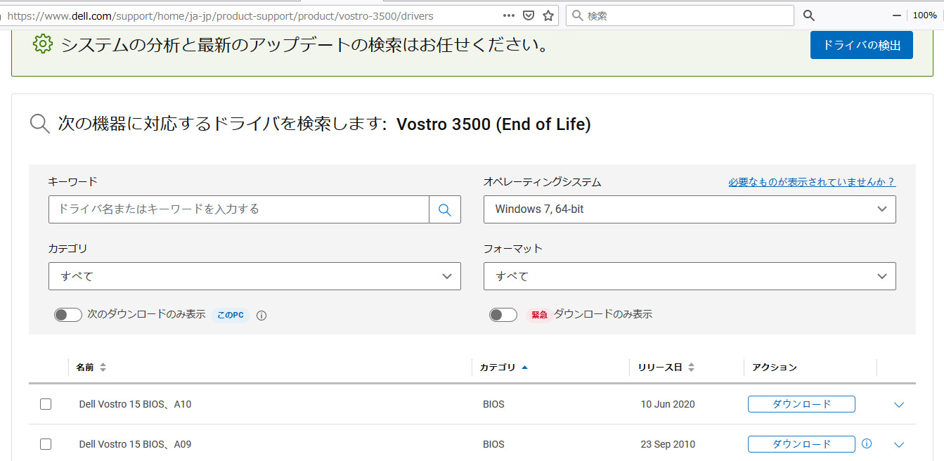Click the info icon next to A09 download
The height and width of the screenshot is (461, 944).
tap(867, 443)
